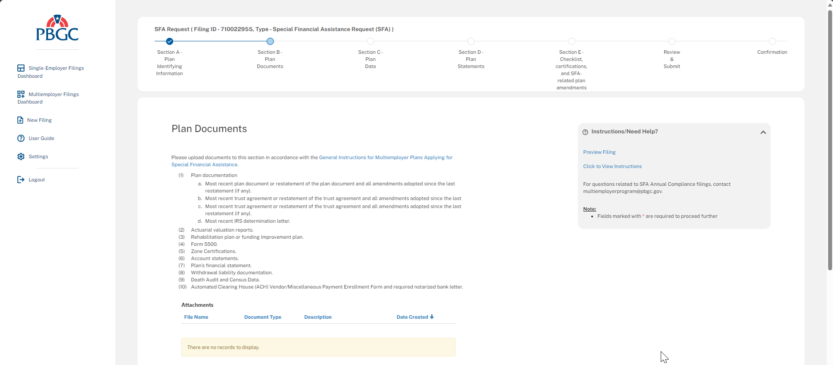Click the Logout arrow icon

(20, 180)
